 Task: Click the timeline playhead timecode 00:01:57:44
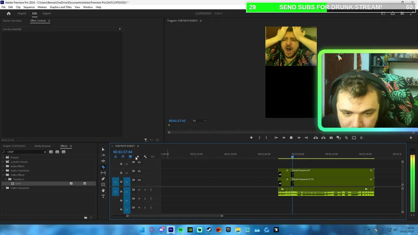[123, 152]
